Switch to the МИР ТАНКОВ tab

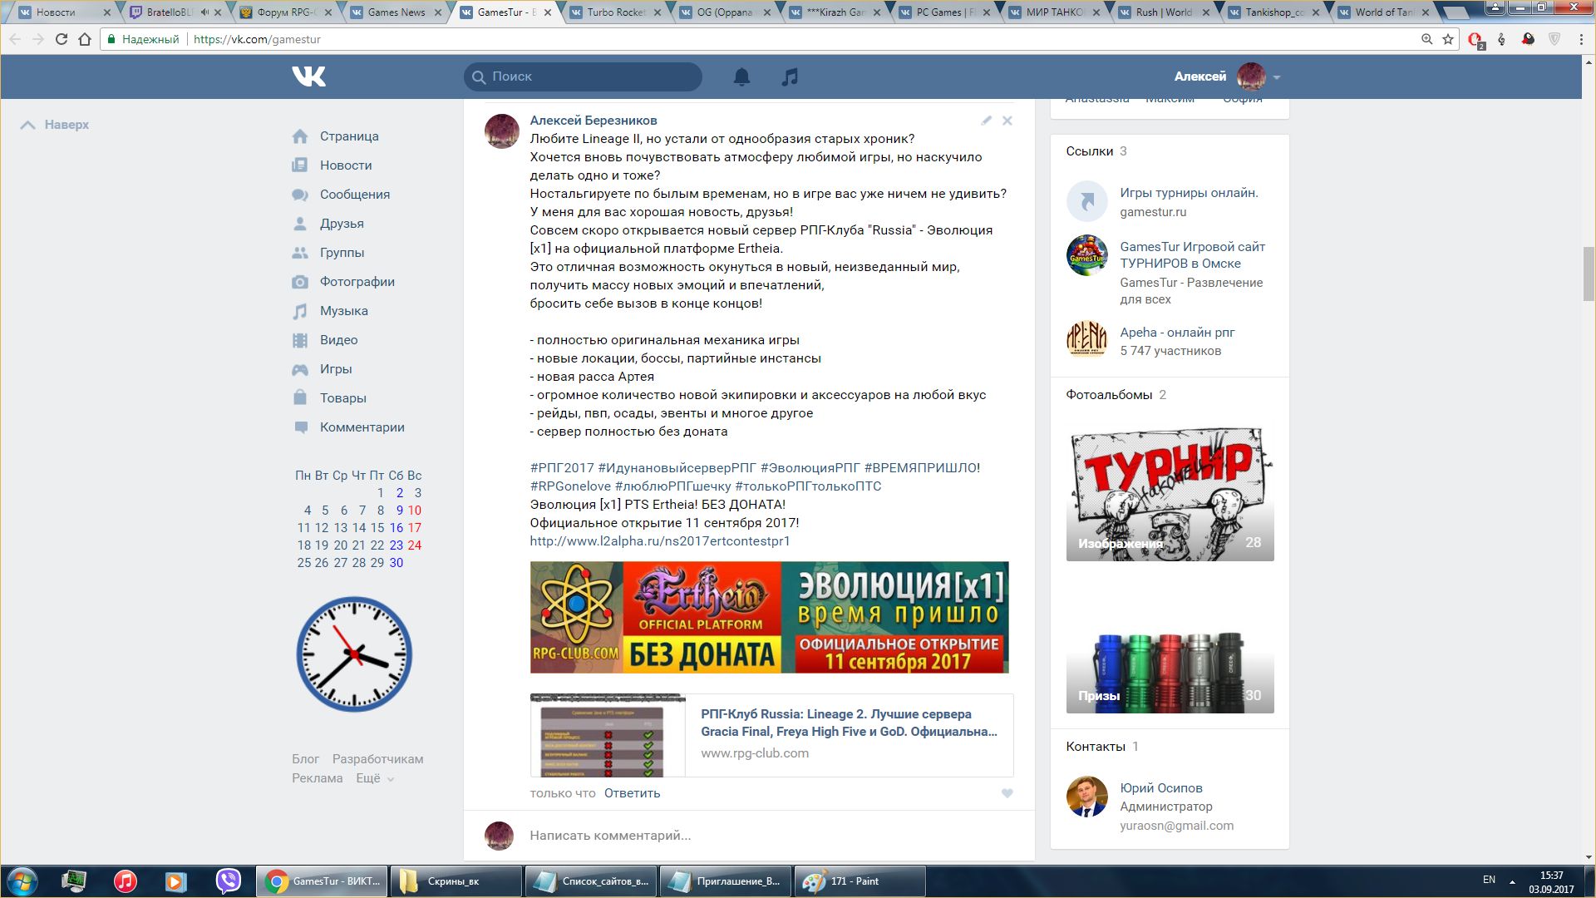click(1055, 12)
